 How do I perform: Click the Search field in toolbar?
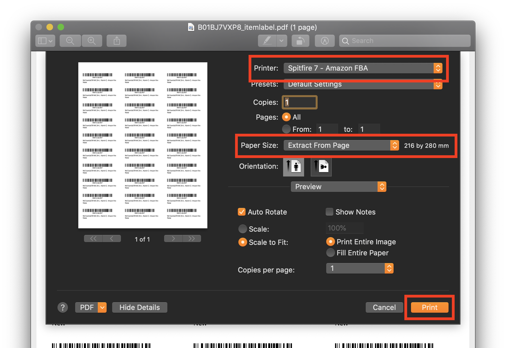[405, 41]
